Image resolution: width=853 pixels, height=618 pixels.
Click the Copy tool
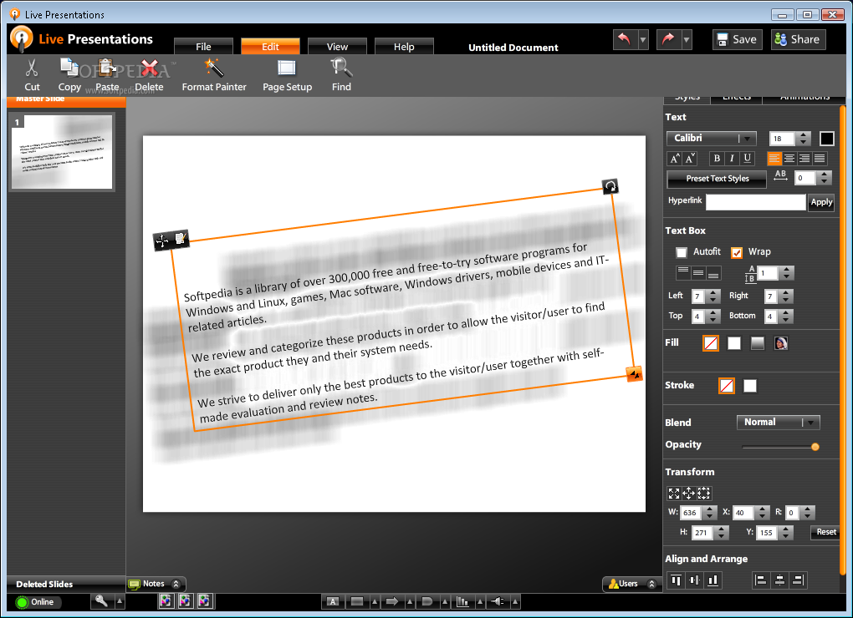click(69, 75)
